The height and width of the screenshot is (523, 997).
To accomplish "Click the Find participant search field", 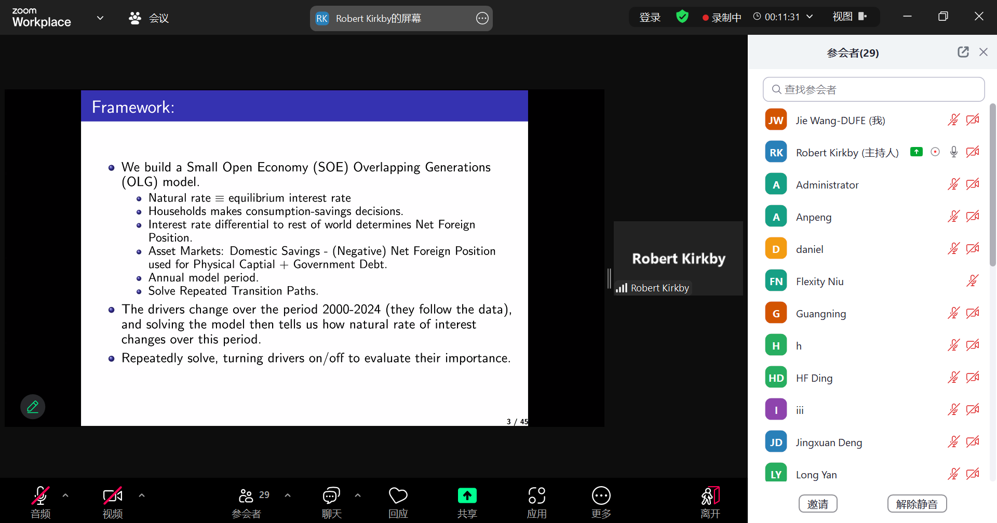I will pyautogui.click(x=873, y=89).
